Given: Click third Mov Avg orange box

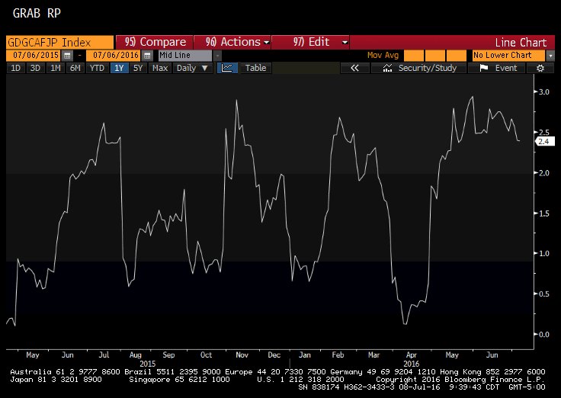Looking at the screenshot, I should tap(456, 56).
